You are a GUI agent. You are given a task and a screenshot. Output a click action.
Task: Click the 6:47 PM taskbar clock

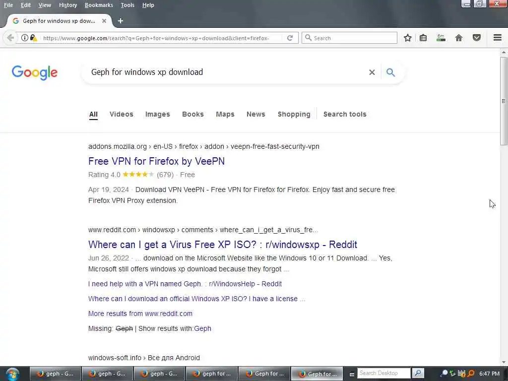click(490, 374)
